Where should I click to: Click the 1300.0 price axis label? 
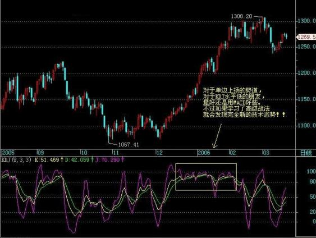click(306, 21)
